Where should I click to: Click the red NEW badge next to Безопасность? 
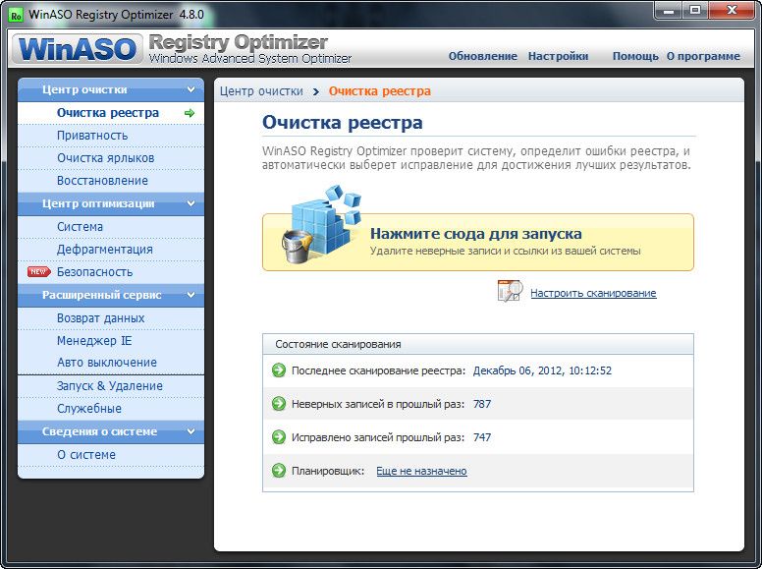[x=39, y=272]
